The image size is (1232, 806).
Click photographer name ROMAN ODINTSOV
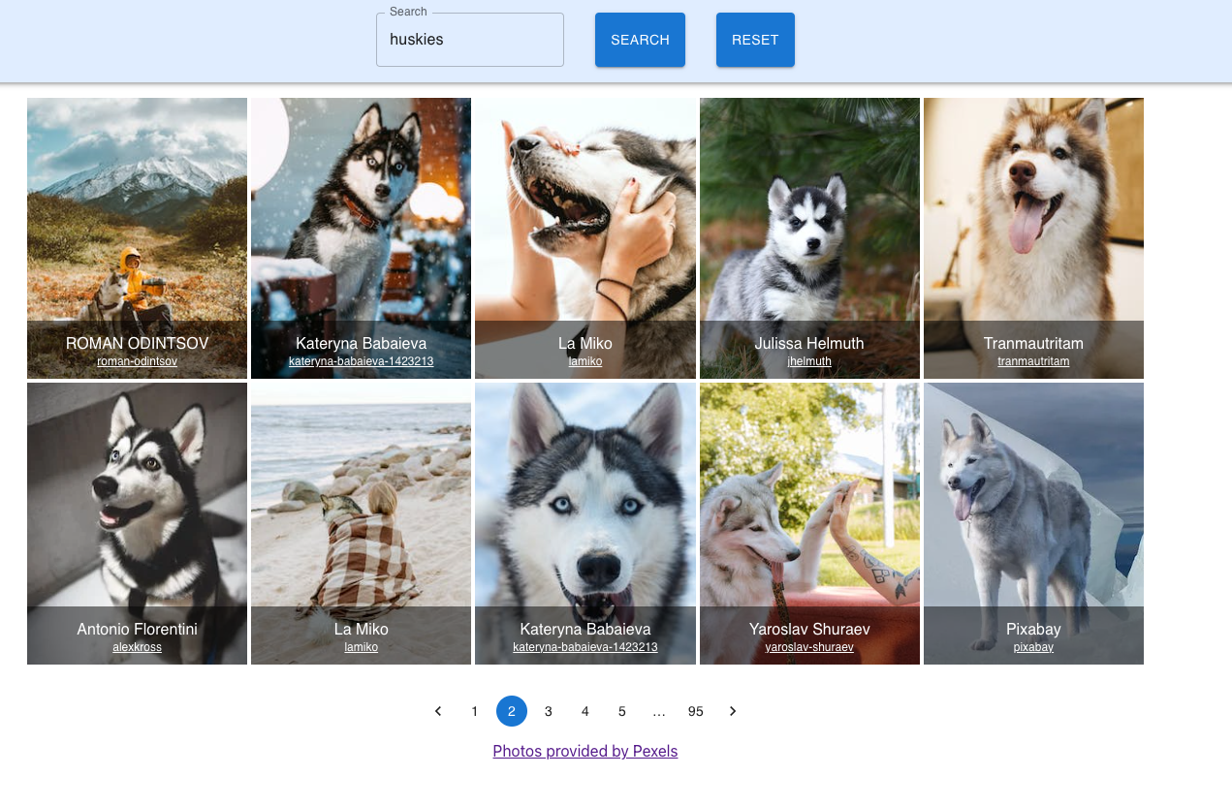(137, 343)
